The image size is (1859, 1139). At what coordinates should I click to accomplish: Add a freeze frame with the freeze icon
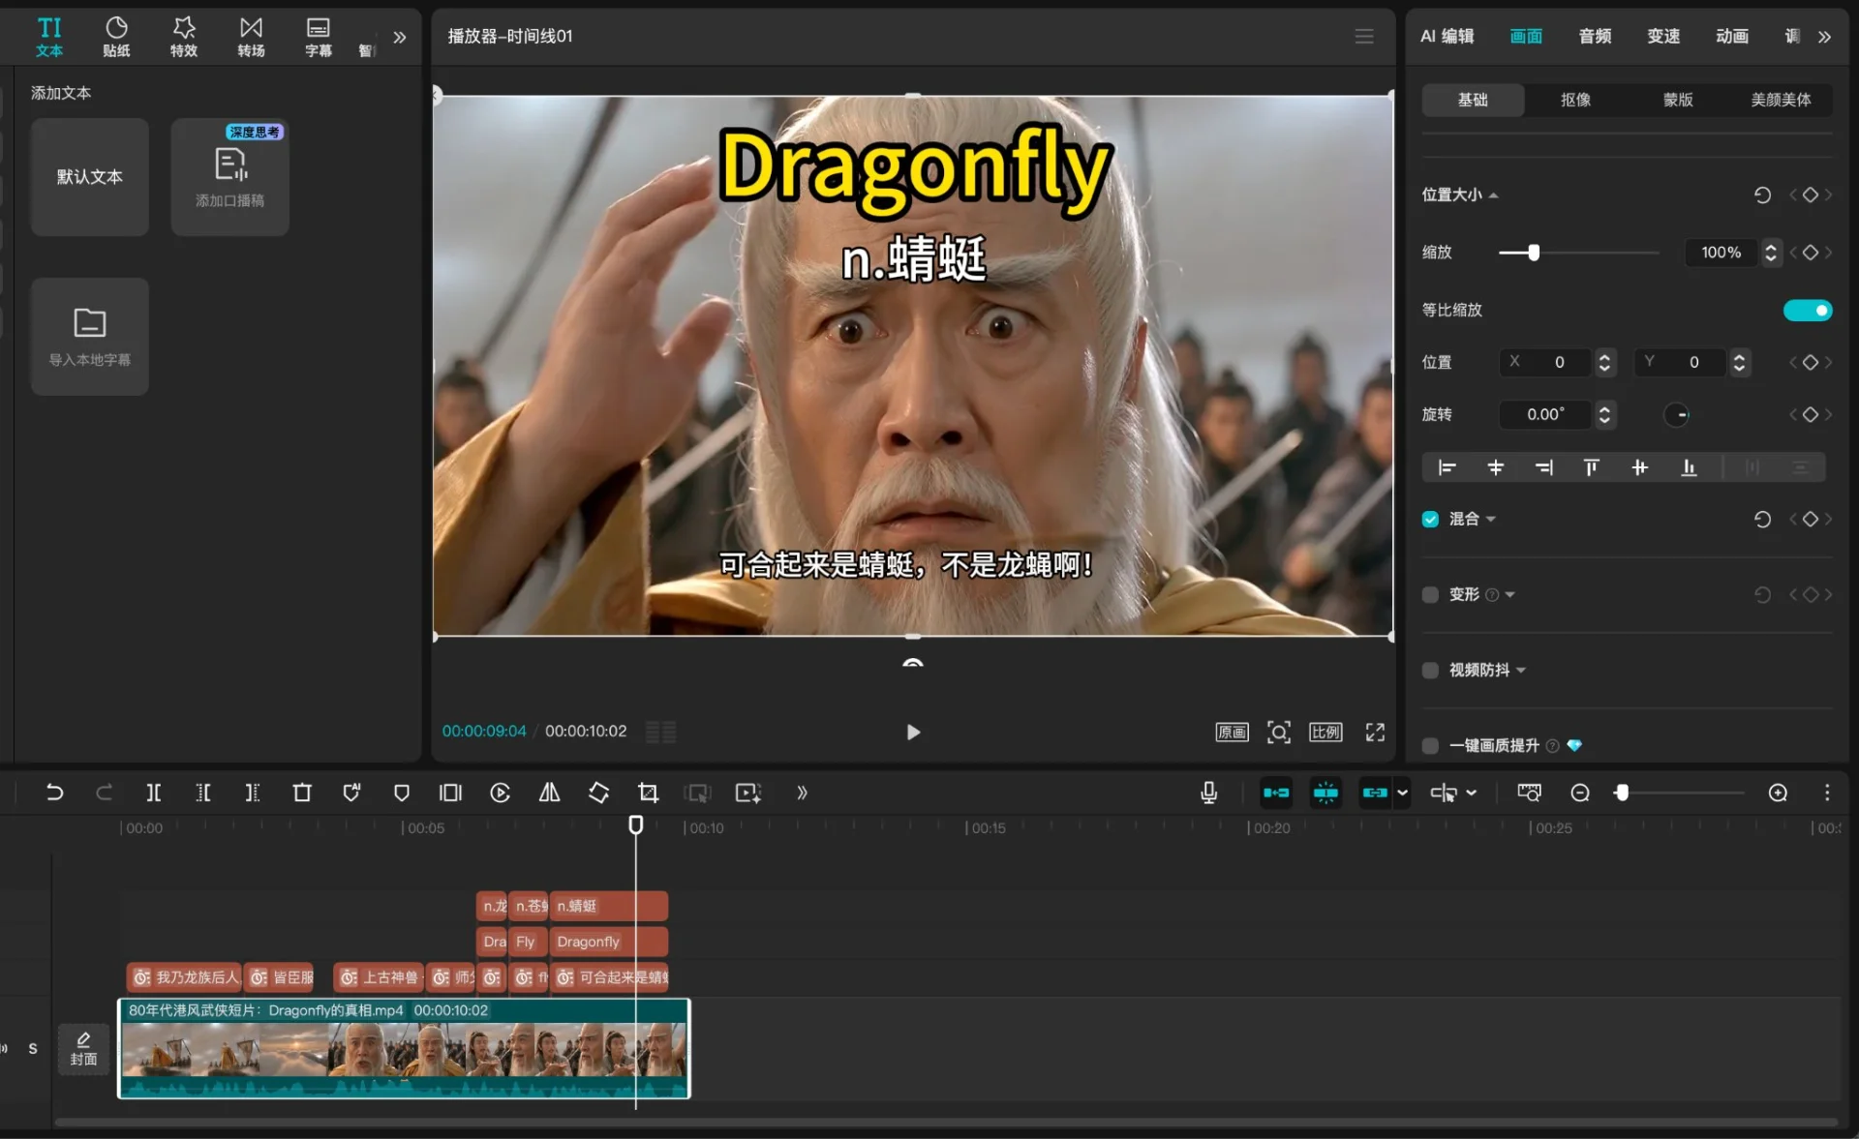tap(450, 794)
